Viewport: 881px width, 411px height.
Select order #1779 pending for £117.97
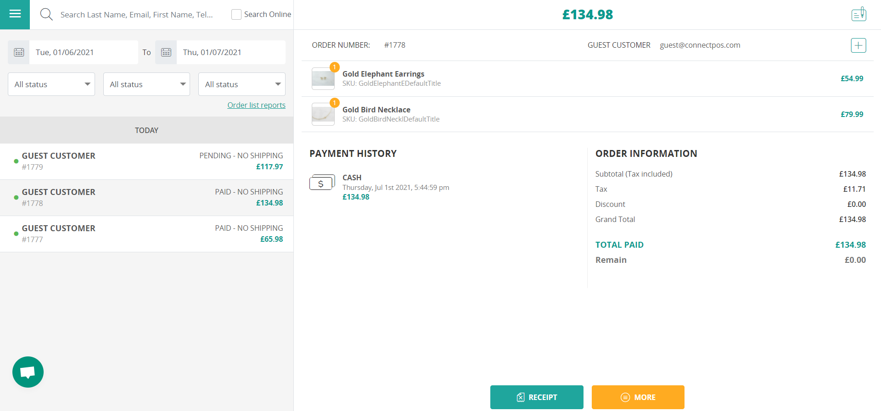[x=146, y=161]
